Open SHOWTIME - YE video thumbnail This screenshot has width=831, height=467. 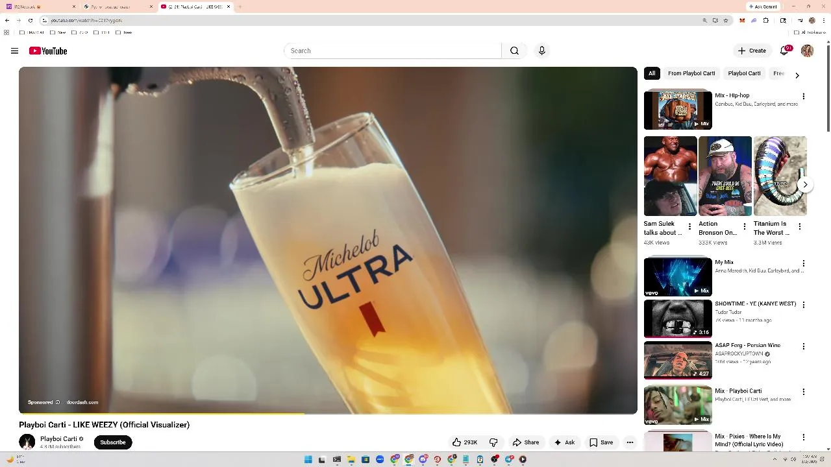(678, 318)
